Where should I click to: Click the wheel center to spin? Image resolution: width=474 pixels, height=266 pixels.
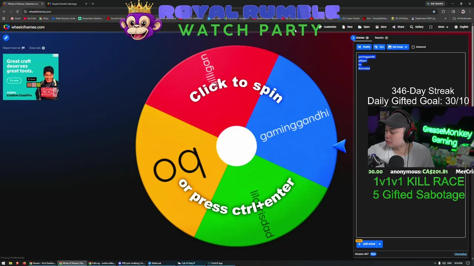(236, 146)
